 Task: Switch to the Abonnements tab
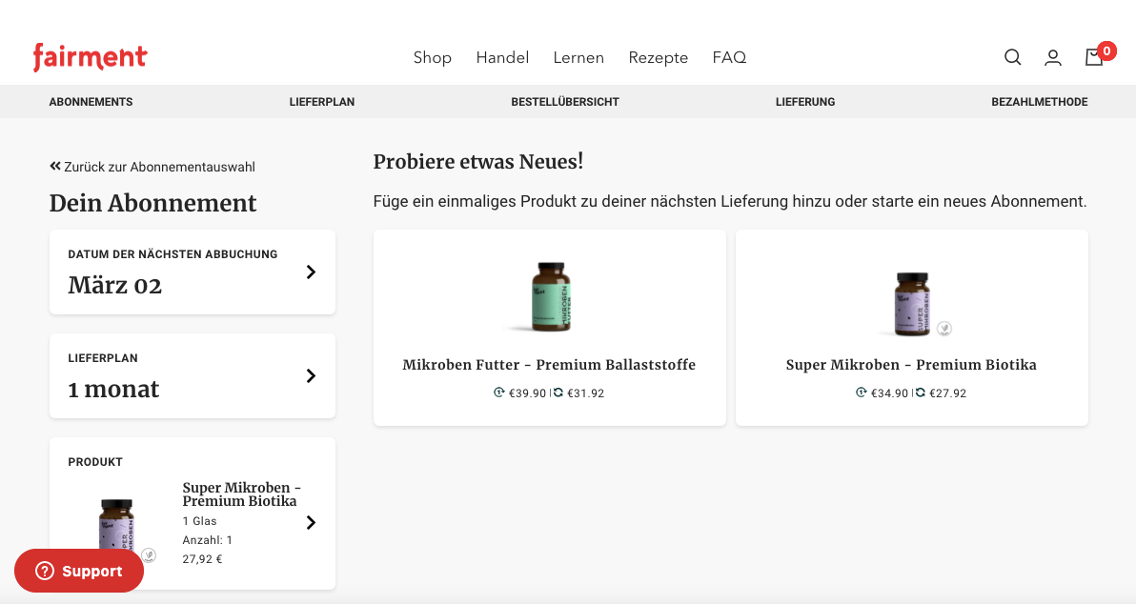click(91, 102)
